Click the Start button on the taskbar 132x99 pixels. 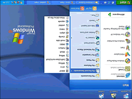124,2
